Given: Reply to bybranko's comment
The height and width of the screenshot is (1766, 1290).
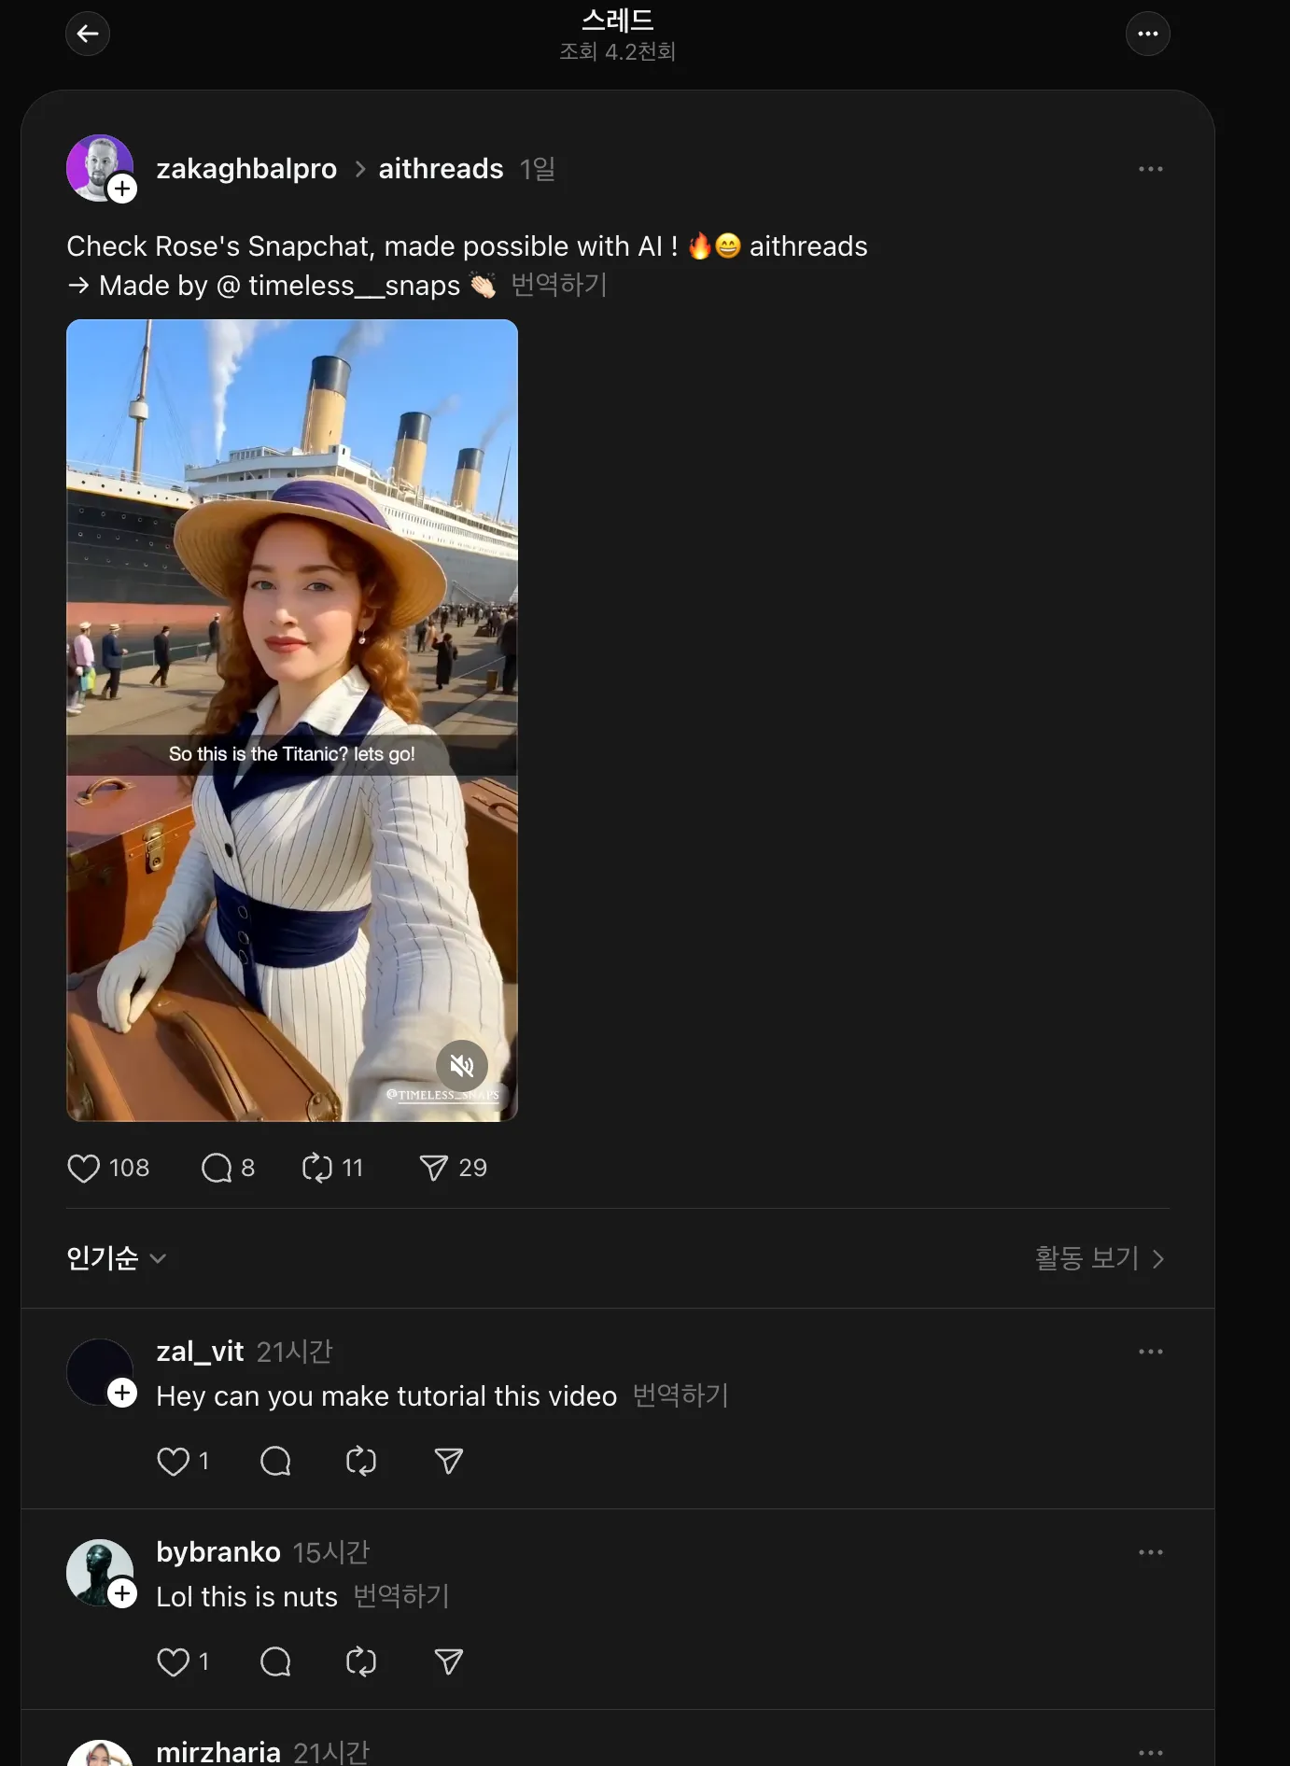Looking at the screenshot, I should coord(275,1661).
